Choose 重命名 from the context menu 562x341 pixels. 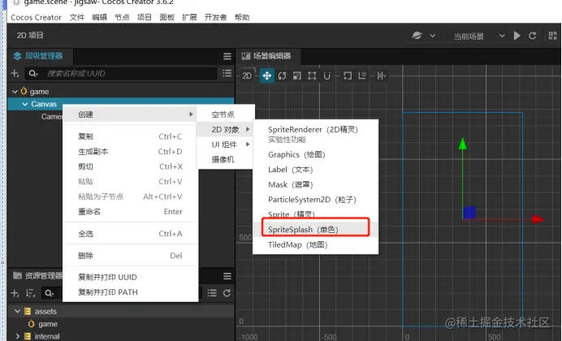pyautogui.click(x=131, y=212)
